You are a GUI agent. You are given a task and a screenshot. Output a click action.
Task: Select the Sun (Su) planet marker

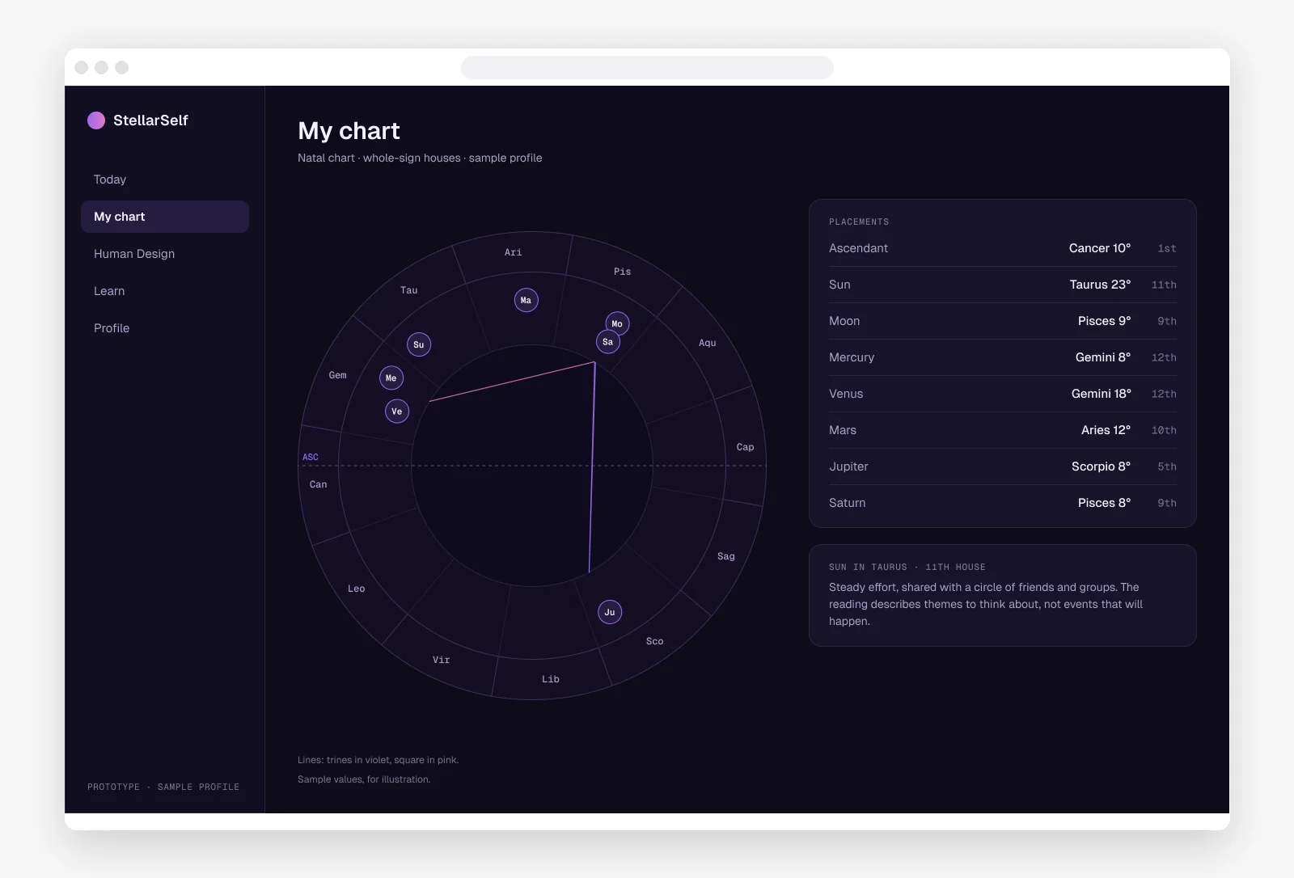click(x=418, y=344)
